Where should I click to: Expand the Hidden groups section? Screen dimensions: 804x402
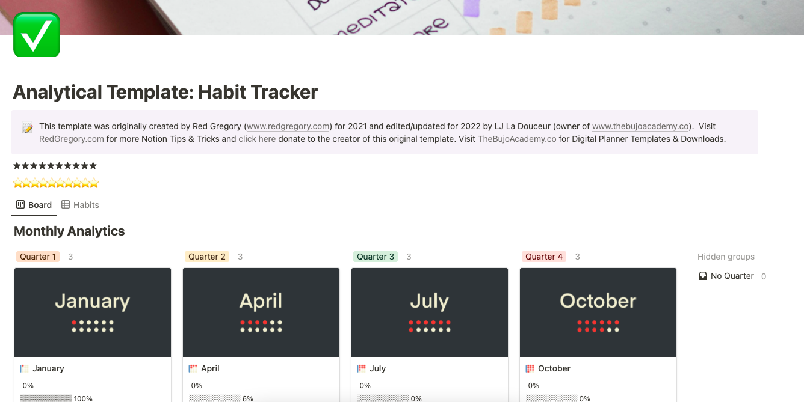[x=726, y=256]
